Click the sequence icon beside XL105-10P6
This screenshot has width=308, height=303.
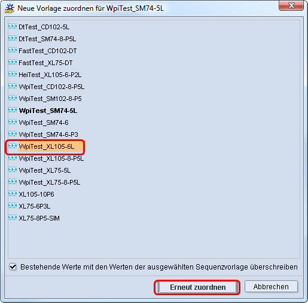pos(13,194)
